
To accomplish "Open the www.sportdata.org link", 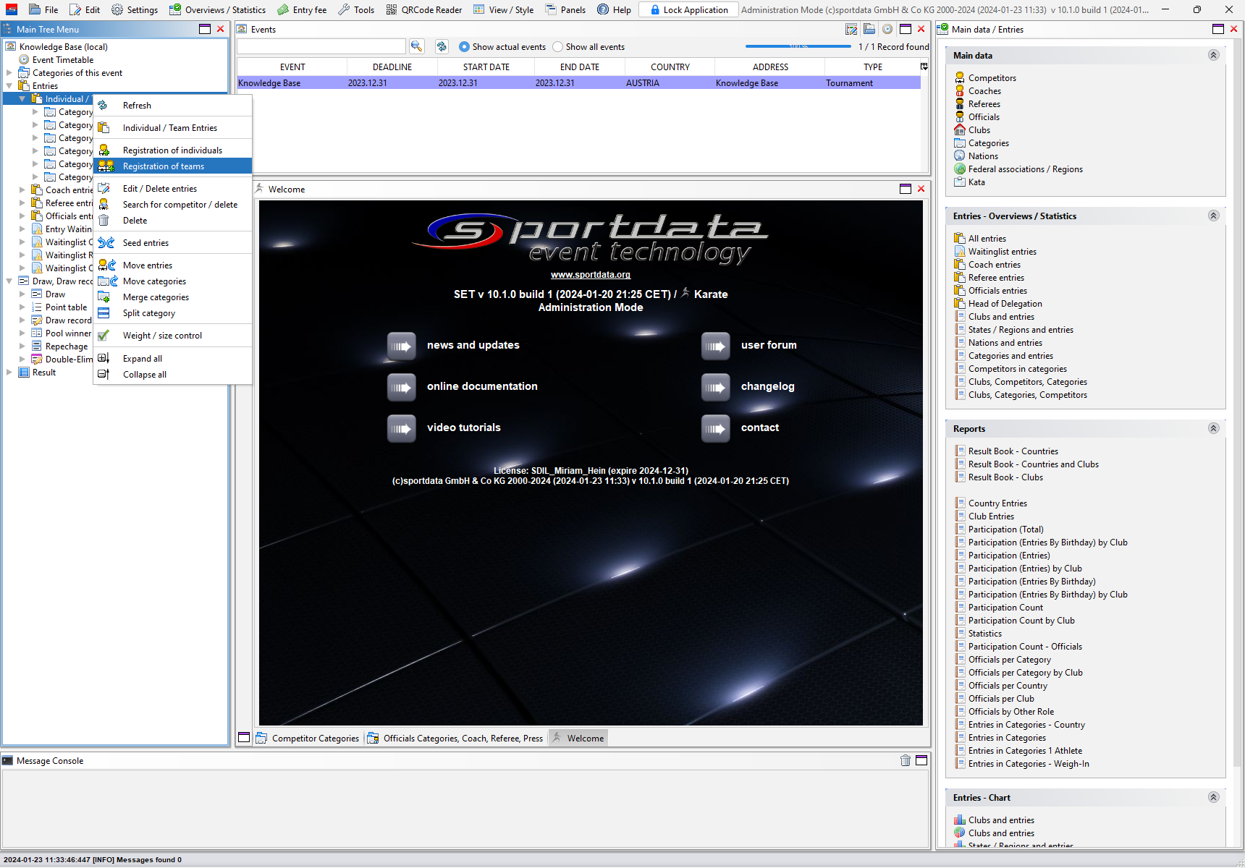I will (x=591, y=275).
